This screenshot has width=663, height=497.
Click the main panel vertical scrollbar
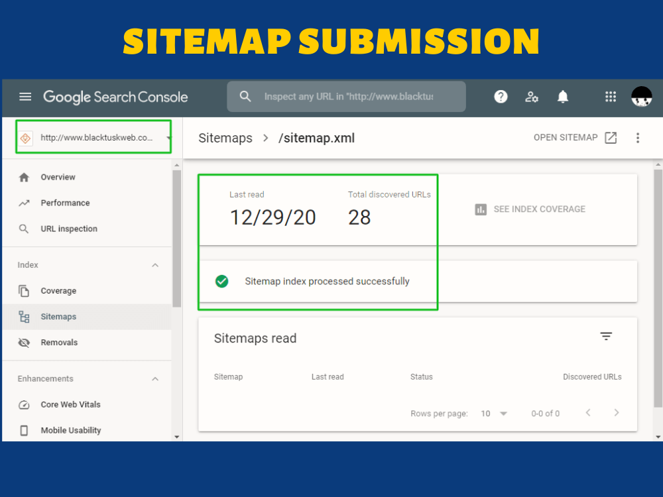[658, 289]
